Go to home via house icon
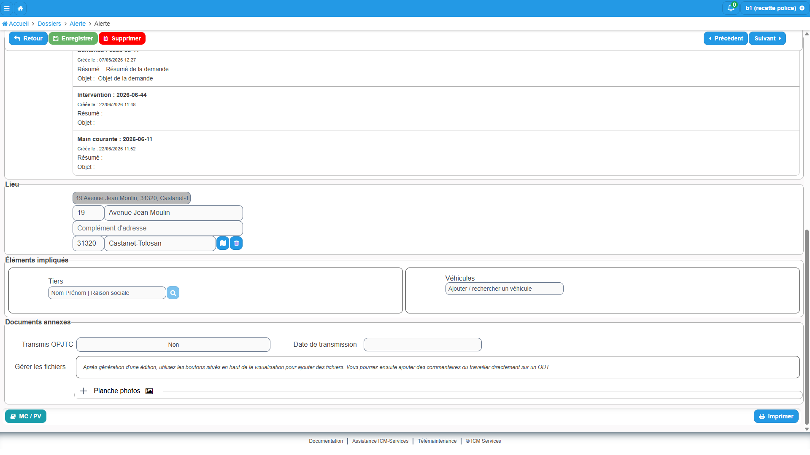 (x=20, y=8)
